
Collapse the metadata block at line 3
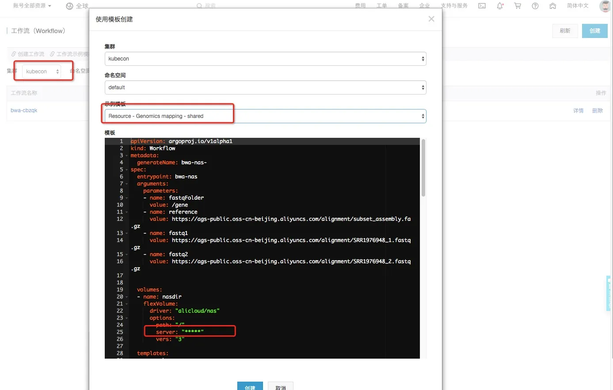point(126,155)
